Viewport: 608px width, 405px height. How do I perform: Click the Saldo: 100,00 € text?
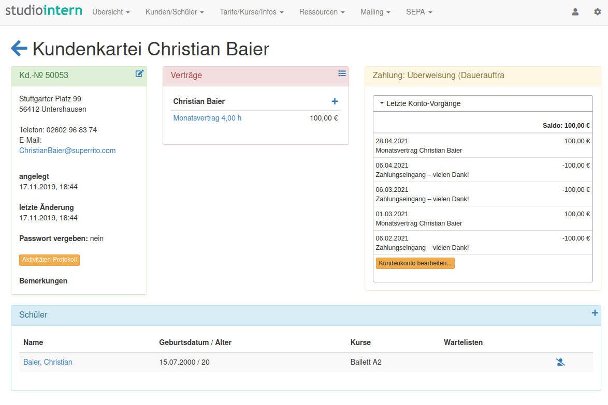pyautogui.click(x=566, y=126)
